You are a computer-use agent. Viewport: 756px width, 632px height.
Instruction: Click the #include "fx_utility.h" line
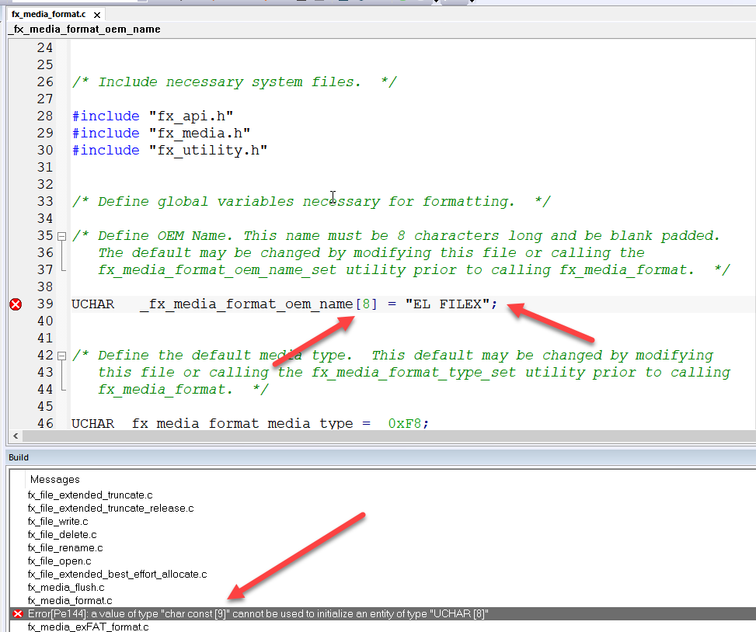pos(169,151)
